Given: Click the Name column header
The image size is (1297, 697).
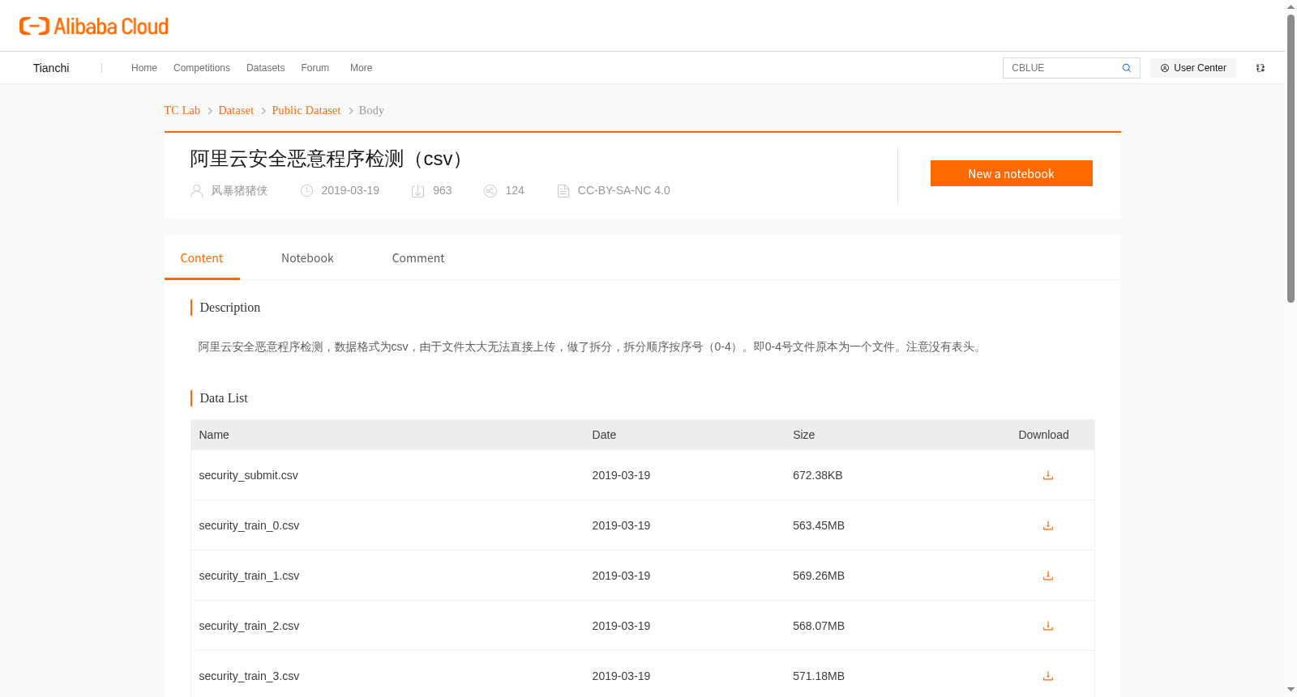Looking at the screenshot, I should 214,435.
